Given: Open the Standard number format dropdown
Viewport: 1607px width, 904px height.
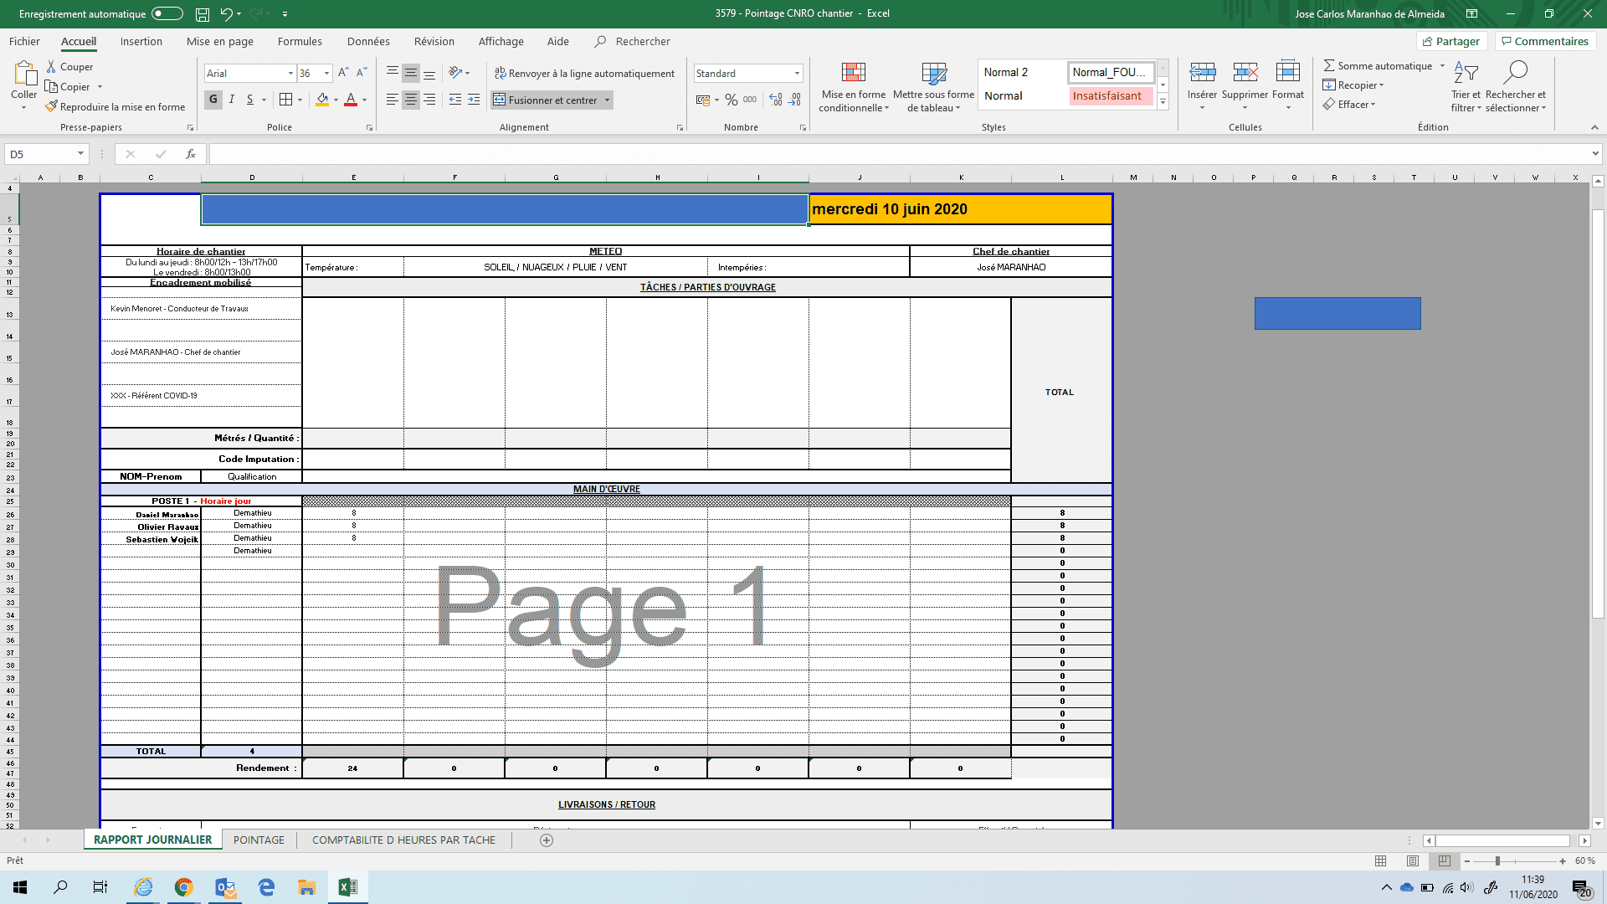Looking at the screenshot, I should coord(797,74).
